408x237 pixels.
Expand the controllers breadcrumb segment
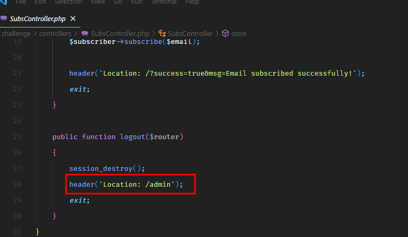click(55, 33)
